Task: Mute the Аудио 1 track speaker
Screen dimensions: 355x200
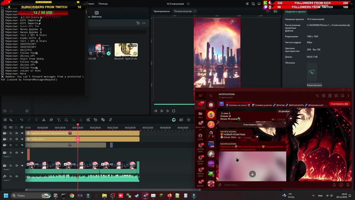Action: [17, 176]
